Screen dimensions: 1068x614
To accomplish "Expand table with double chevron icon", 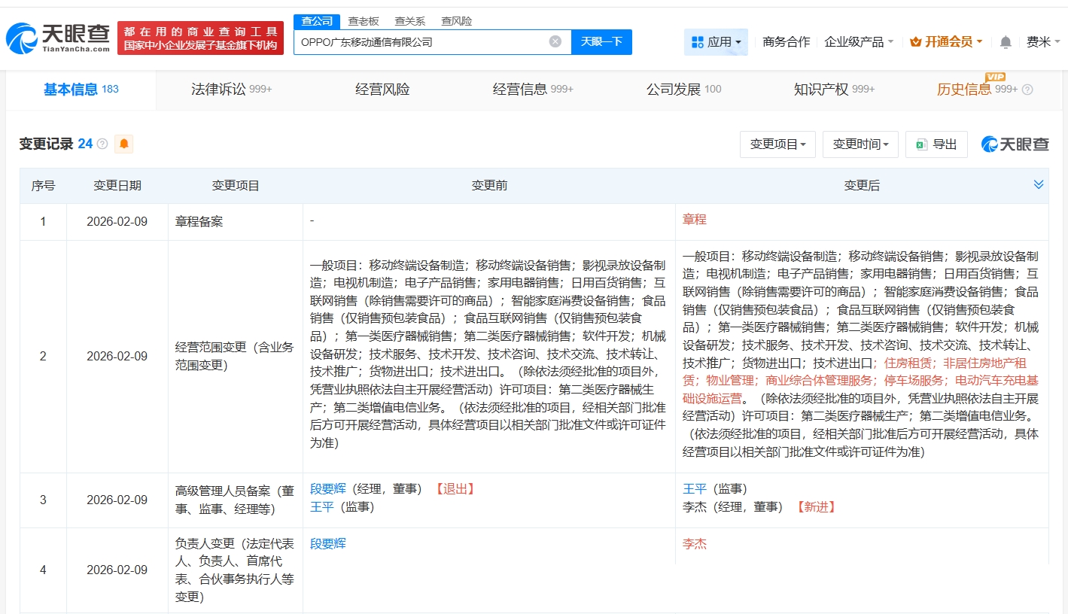I will coord(1039,185).
